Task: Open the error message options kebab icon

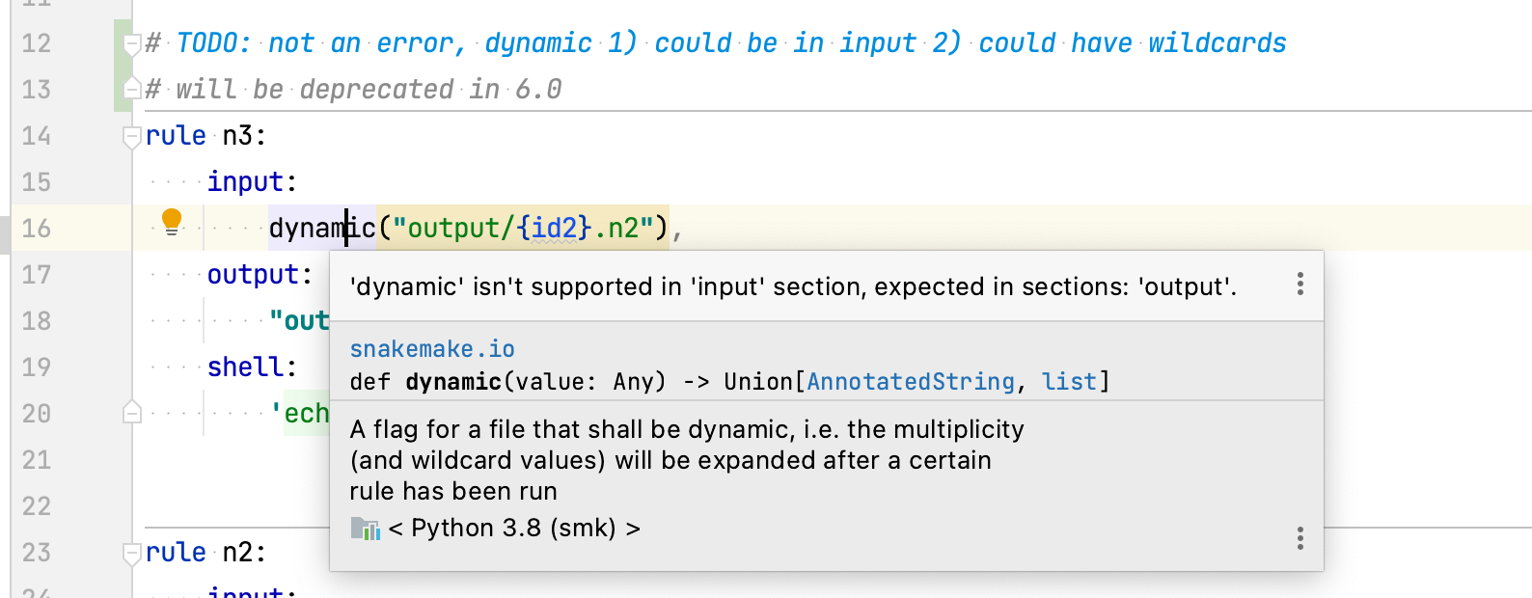Action: 1300,285
